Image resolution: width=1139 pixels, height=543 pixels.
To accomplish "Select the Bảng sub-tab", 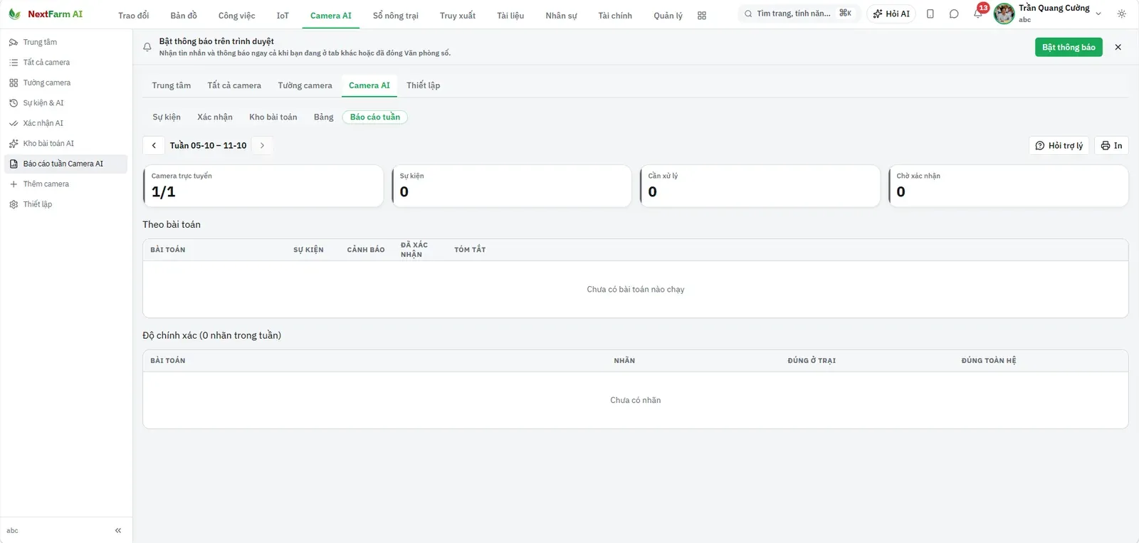I will 324,117.
